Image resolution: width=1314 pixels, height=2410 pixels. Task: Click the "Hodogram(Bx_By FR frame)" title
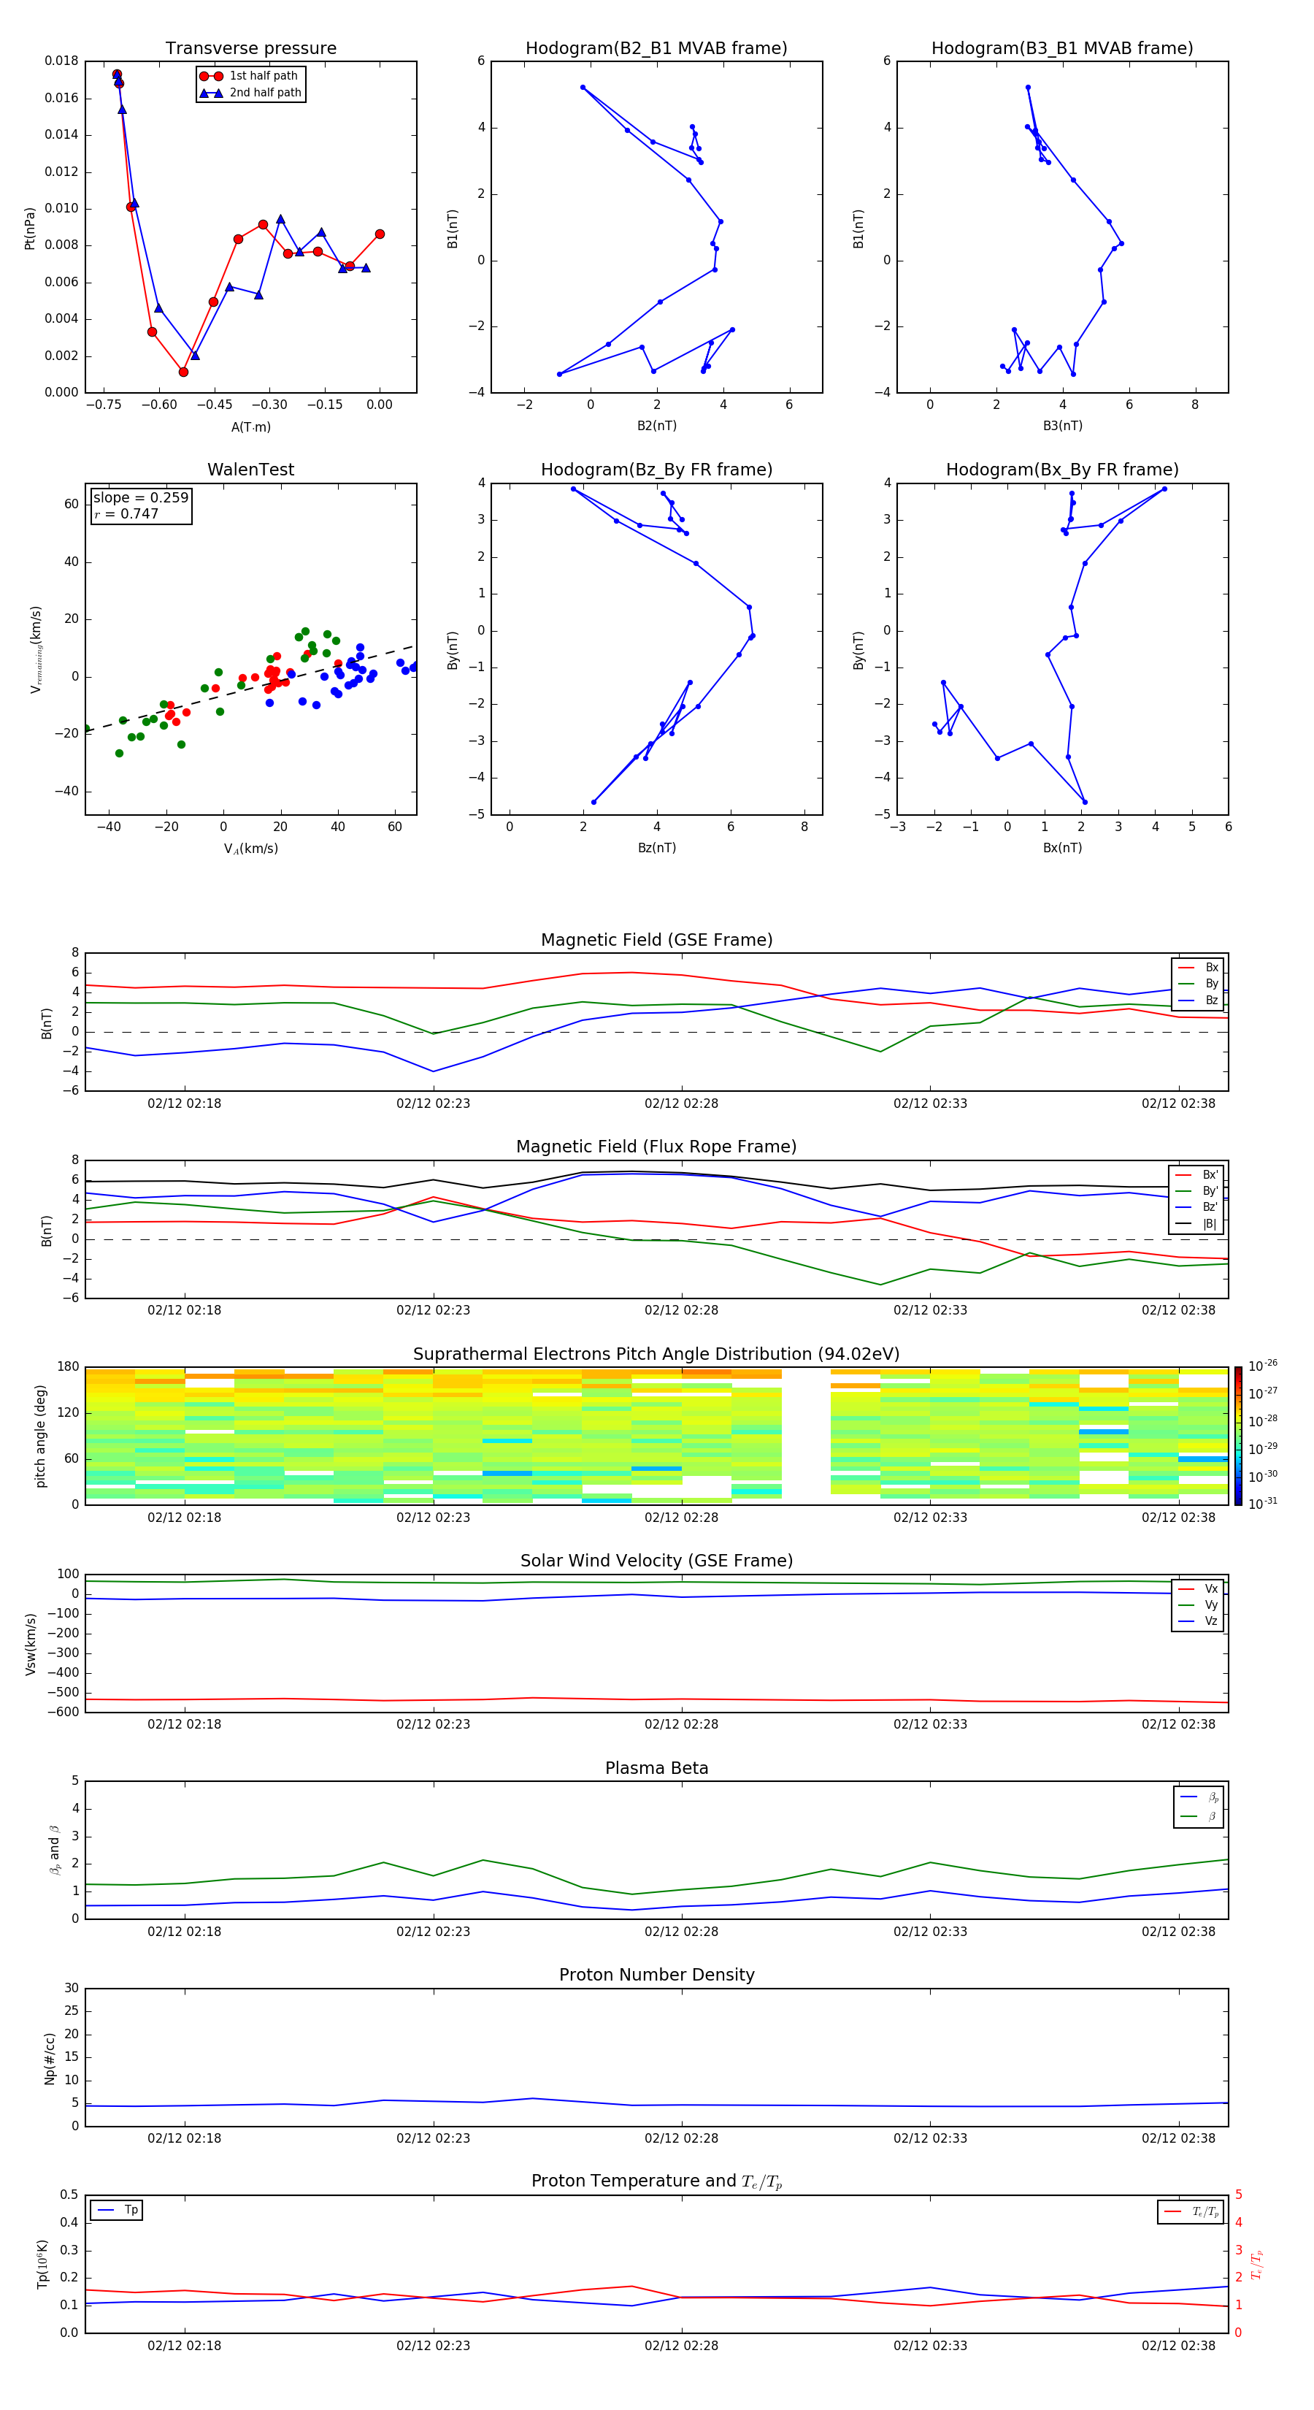tap(1062, 470)
